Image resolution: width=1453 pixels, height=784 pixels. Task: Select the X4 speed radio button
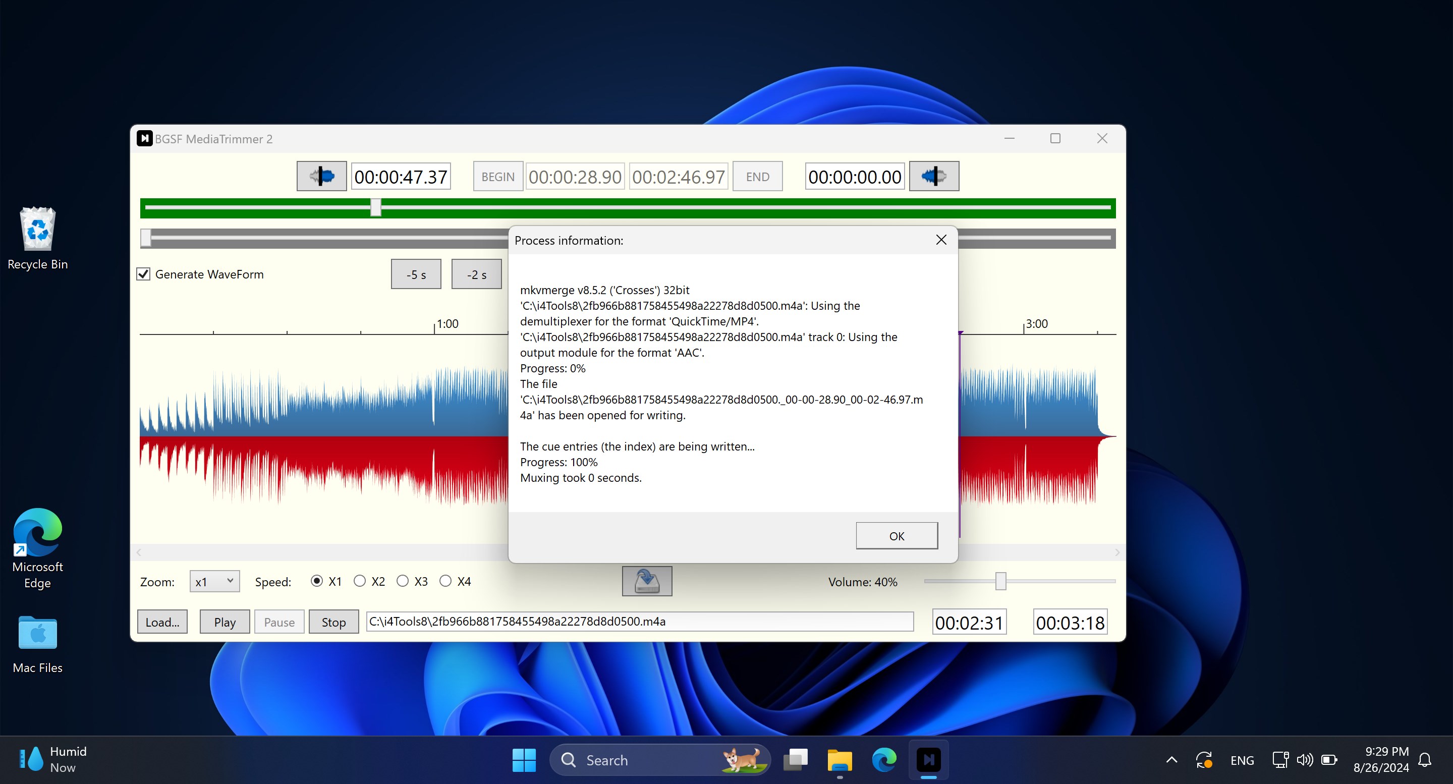tap(445, 581)
